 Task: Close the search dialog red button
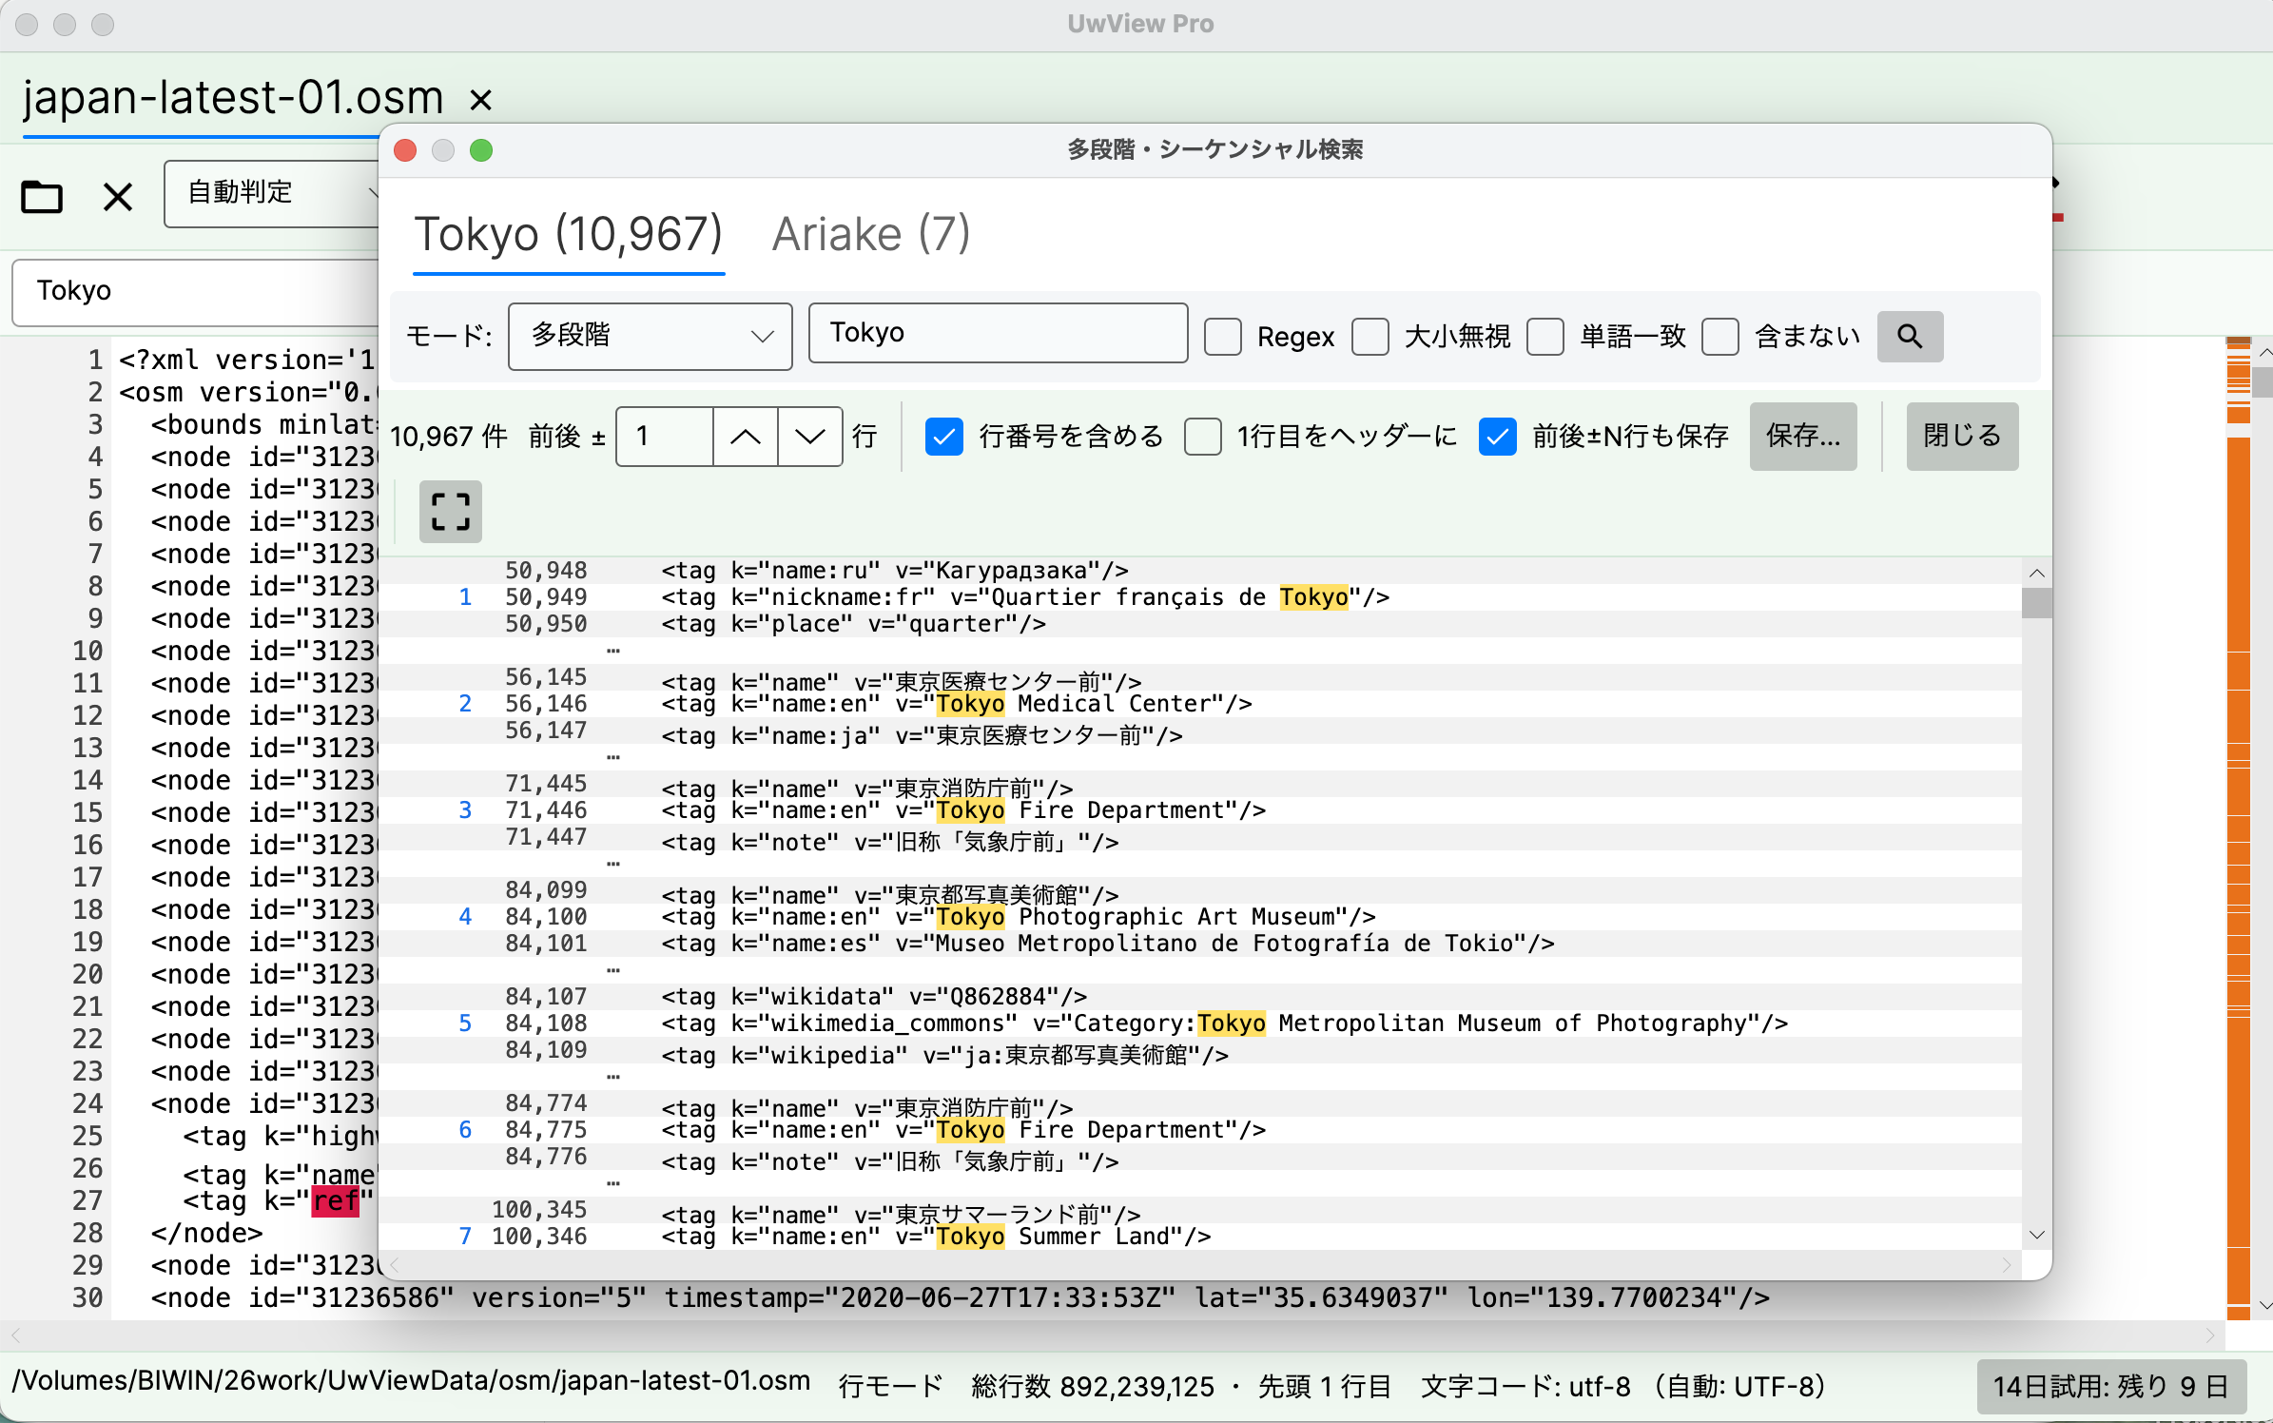click(405, 150)
